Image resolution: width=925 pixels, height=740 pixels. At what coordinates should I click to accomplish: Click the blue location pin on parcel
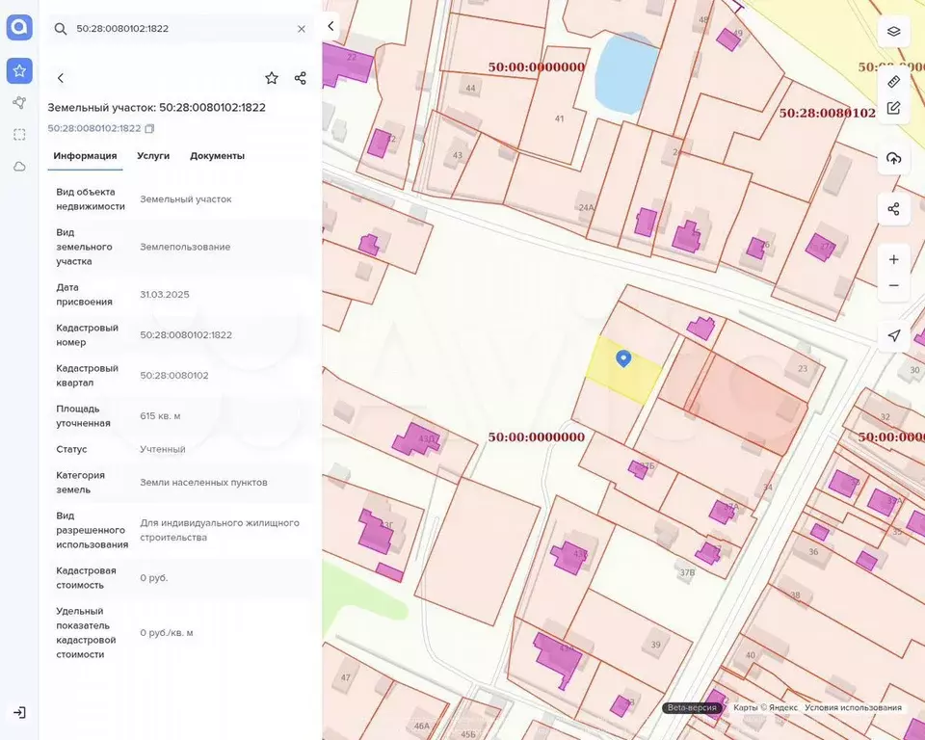[x=623, y=358]
